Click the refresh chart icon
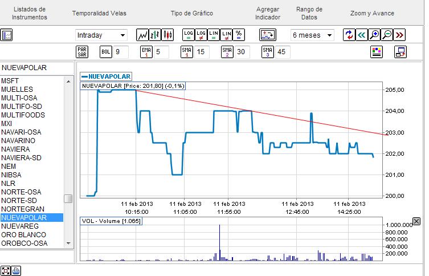 [x=349, y=35]
